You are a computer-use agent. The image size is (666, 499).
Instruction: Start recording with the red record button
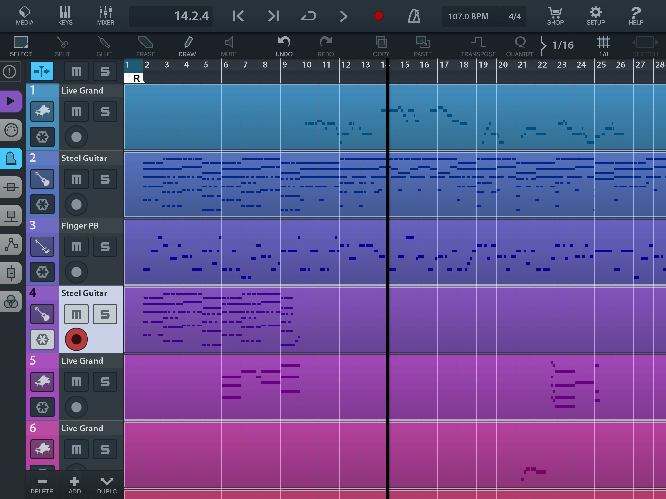[379, 16]
